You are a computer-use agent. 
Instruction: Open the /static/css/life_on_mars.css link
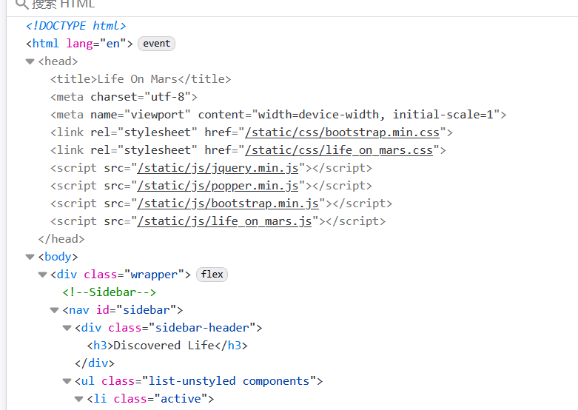339,150
